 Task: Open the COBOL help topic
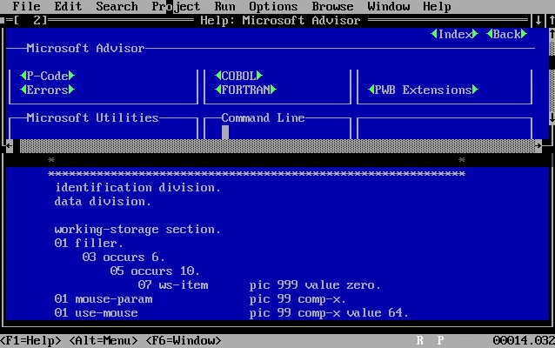238,76
